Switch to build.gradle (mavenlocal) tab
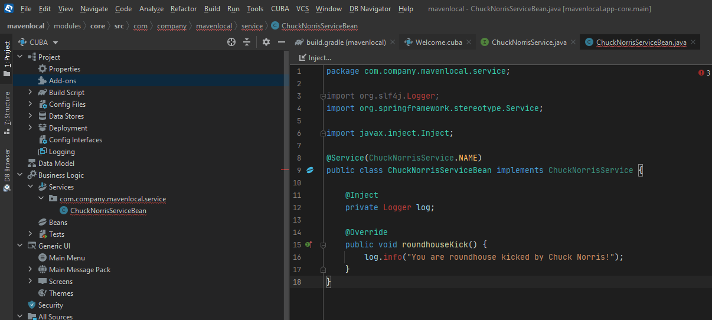This screenshot has width=712, height=320. [x=346, y=43]
